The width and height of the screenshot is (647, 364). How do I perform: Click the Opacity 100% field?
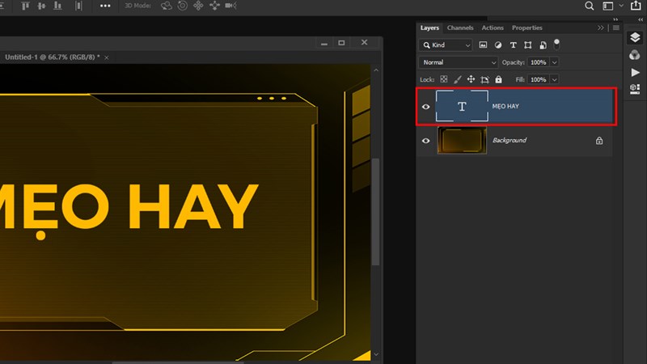539,62
